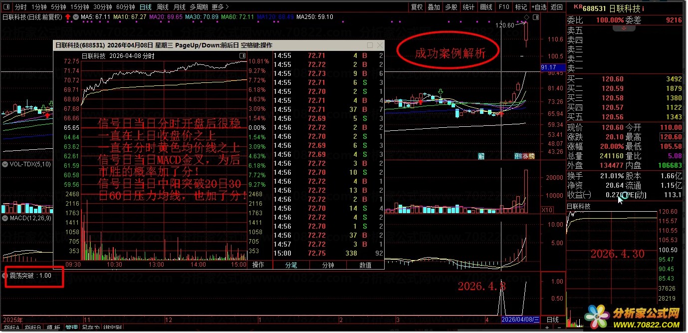688x333 pixels.
Task: Open the 复权 price adjustment menu
Action: [x=417, y=7]
